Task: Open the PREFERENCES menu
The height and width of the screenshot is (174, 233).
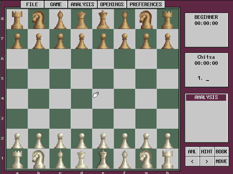Action: pyautogui.click(x=146, y=4)
